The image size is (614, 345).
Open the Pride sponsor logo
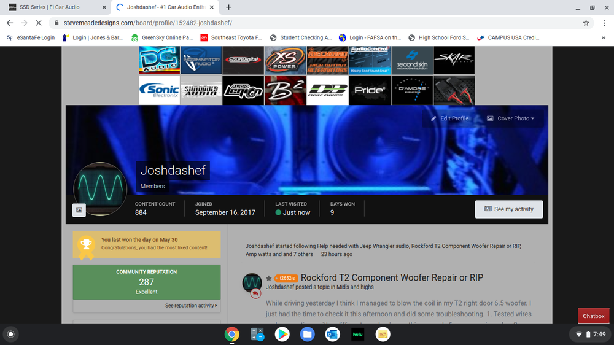(x=370, y=90)
